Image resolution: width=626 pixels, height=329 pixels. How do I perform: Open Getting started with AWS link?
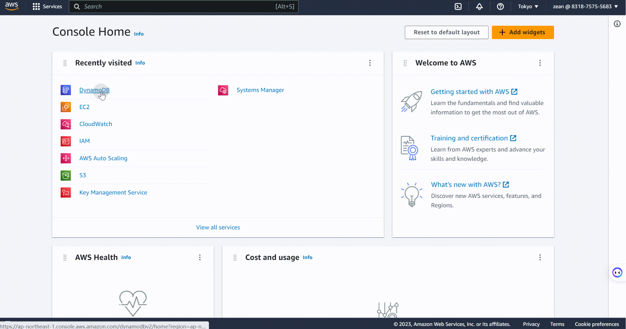[474, 92]
